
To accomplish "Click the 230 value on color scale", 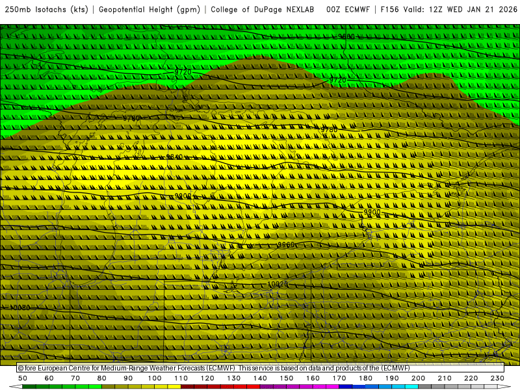I will (497, 378).
